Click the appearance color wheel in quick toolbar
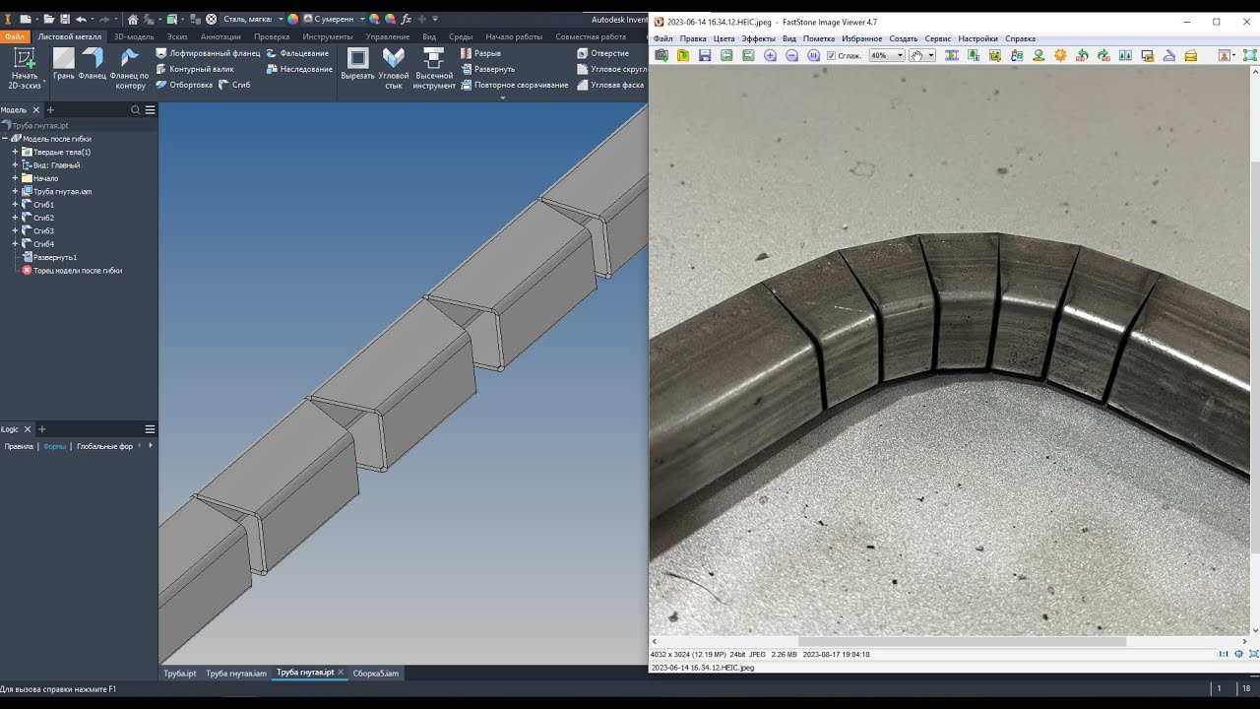The image size is (1260, 709). coord(292,19)
